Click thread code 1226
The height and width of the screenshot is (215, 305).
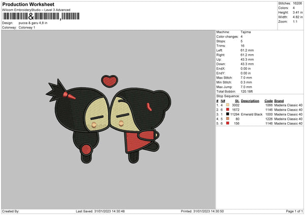(269, 119)
